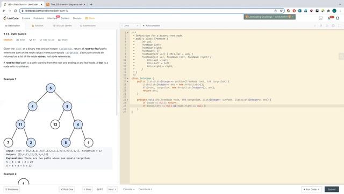Switch to the Discuss (999+) tab
The width and height of the screenshot is (344, 194).
63,26
